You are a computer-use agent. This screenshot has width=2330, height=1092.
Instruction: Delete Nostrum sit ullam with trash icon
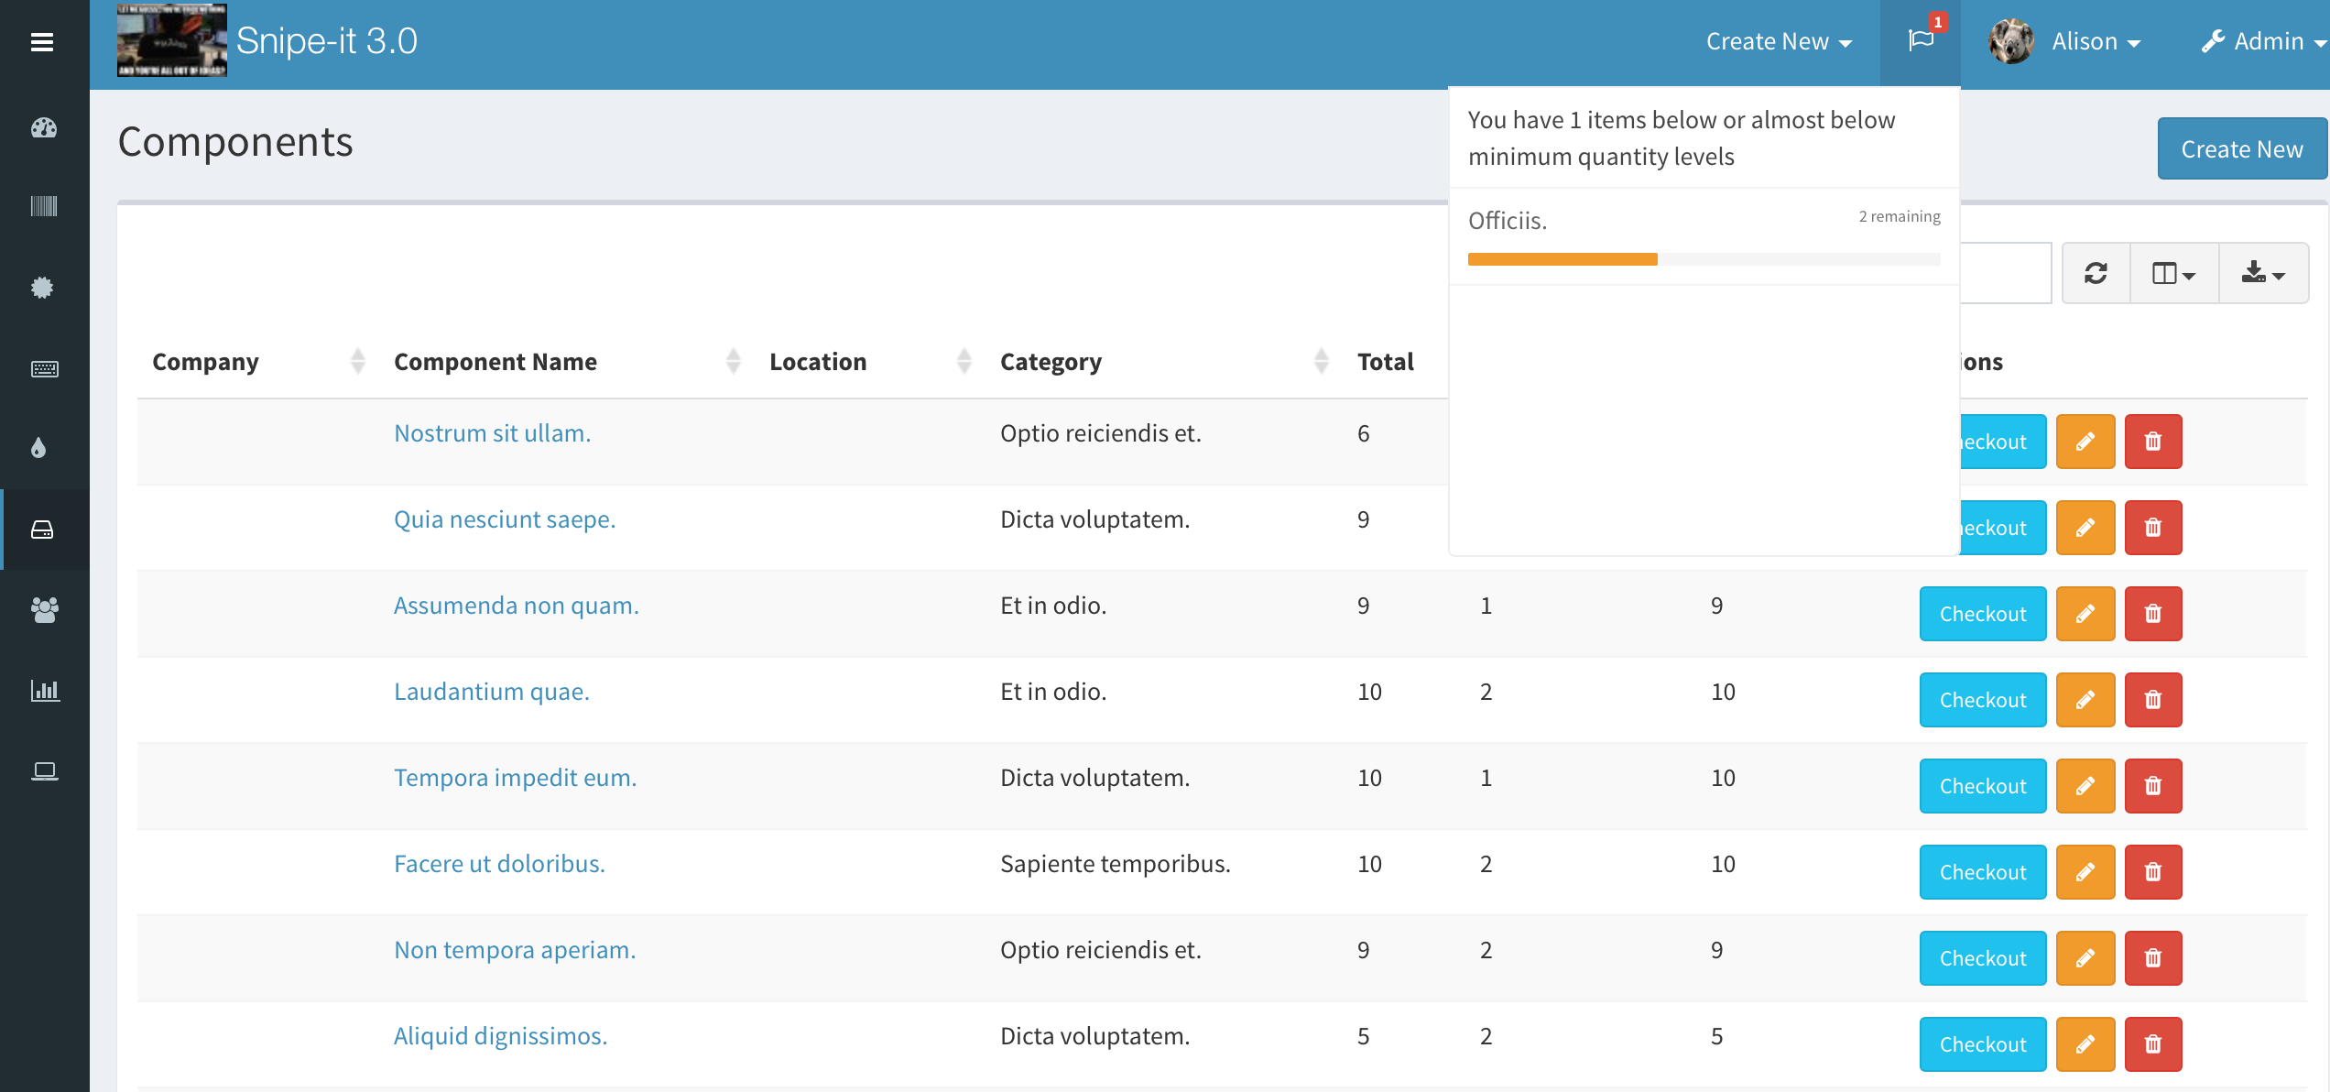(x=2153, y=442)
